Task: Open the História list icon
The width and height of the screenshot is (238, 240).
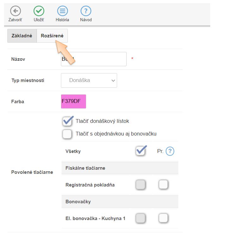Action: click(x=62, y=11)
